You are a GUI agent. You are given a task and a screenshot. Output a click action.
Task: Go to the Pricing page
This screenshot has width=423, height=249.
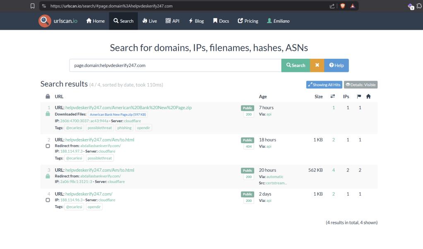pos(248,21)
